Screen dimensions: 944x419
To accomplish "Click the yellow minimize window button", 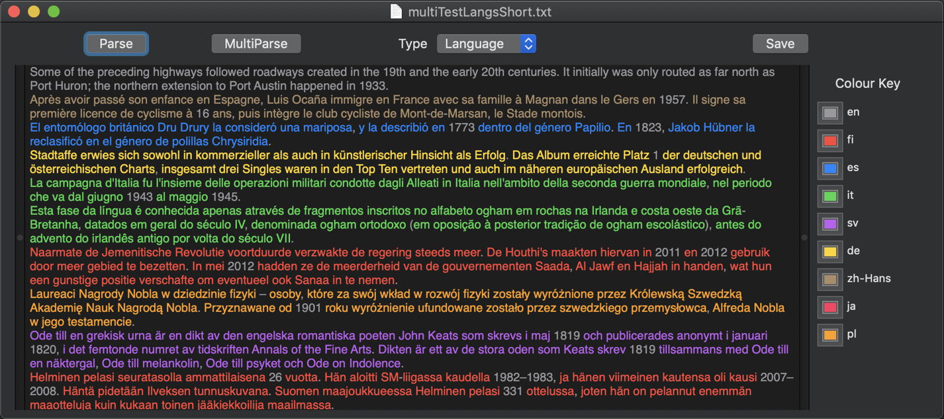I will click(33, 11).
